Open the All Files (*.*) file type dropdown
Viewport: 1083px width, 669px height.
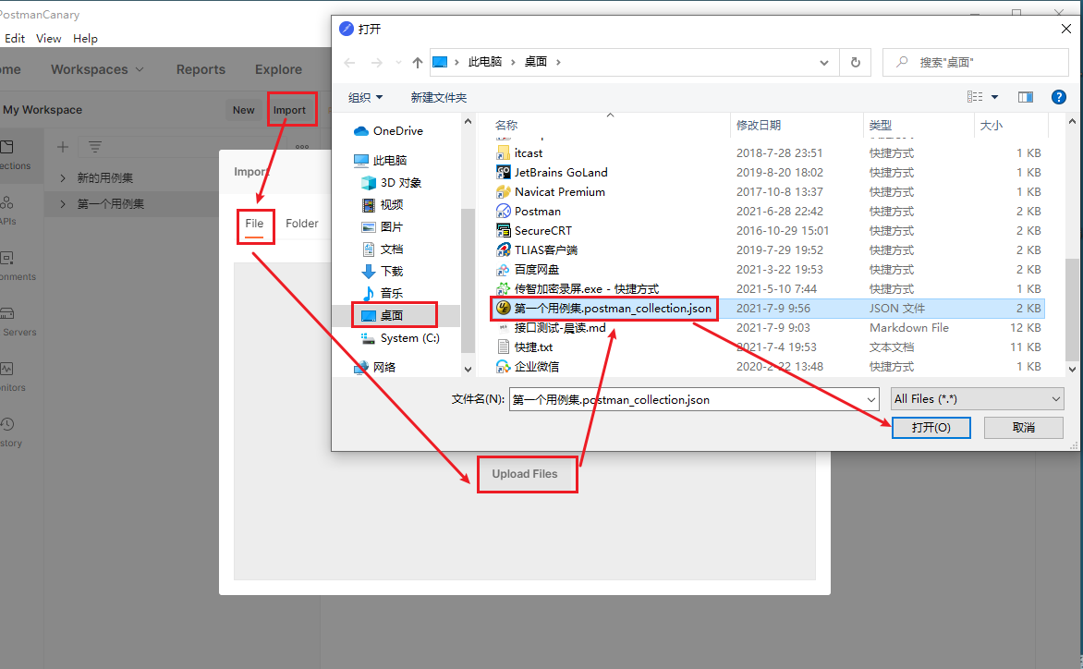977,398
